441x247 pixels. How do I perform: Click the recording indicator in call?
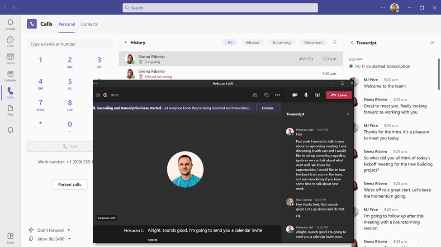[105, 95]
